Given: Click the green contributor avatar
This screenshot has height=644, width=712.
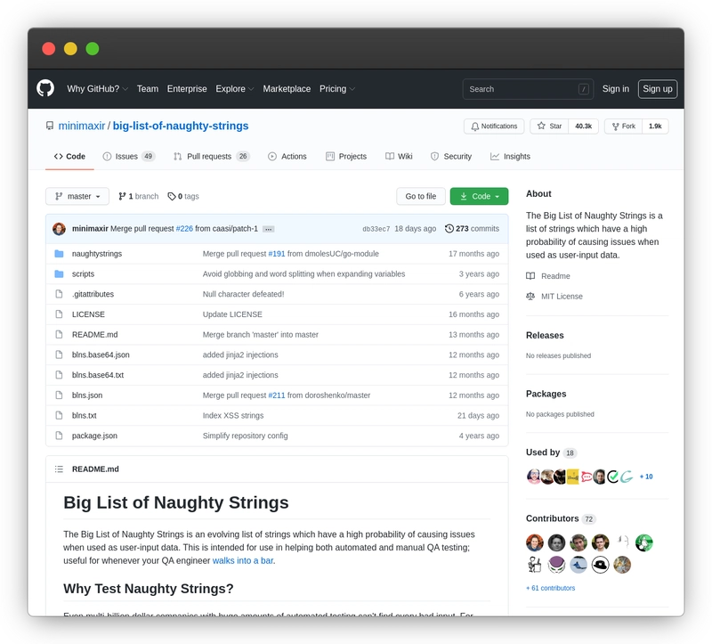Looking at the screenshot, I should [643, 542].
